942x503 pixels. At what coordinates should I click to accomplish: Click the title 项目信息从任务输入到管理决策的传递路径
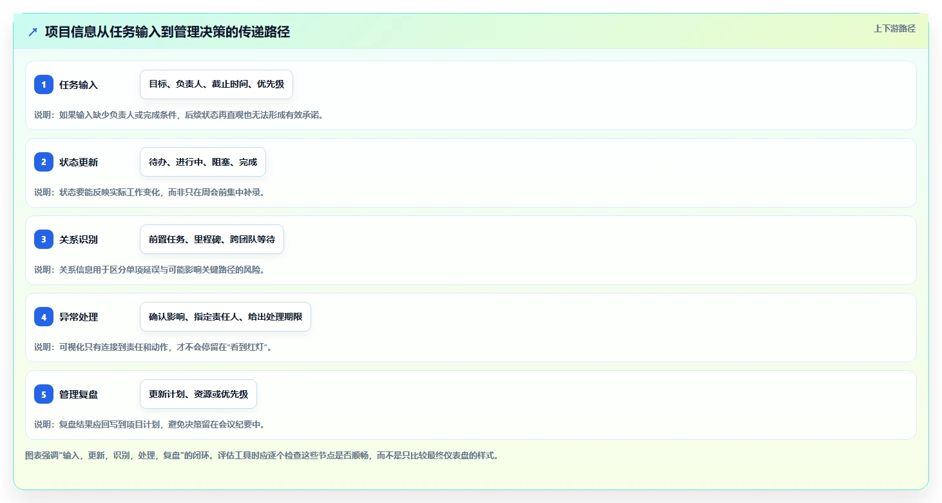point(168,32)
